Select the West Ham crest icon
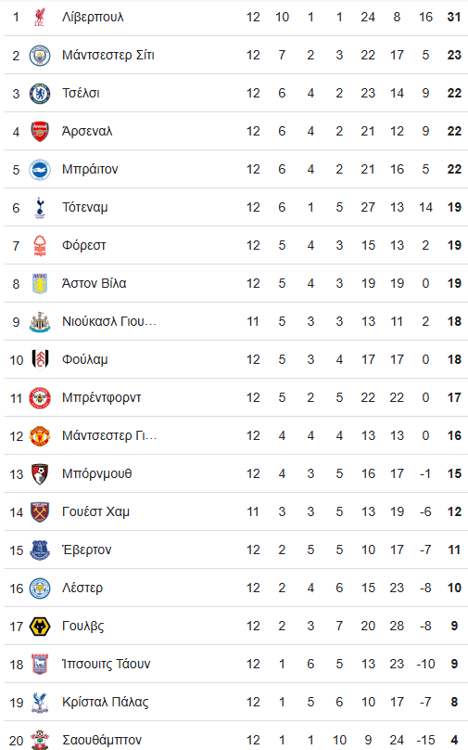The width and height of the screenshot is (468, 750). click(40, 511)
